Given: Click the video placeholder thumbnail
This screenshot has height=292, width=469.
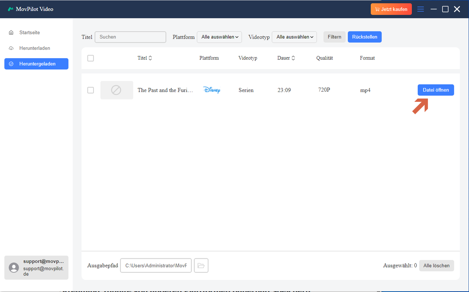Looking at the screenshot, I should [x=117, y=90].
